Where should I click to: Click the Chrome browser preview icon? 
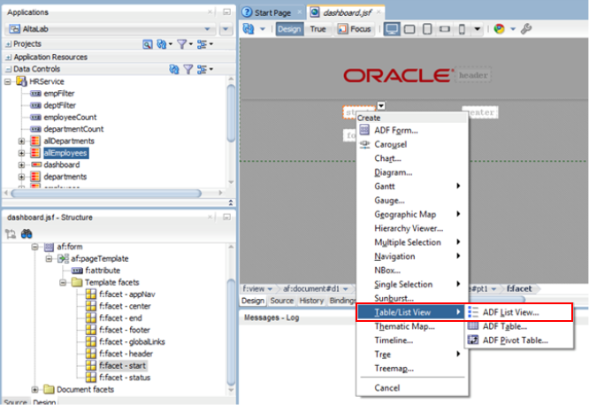pyautogui.click(x=499, y=29)
